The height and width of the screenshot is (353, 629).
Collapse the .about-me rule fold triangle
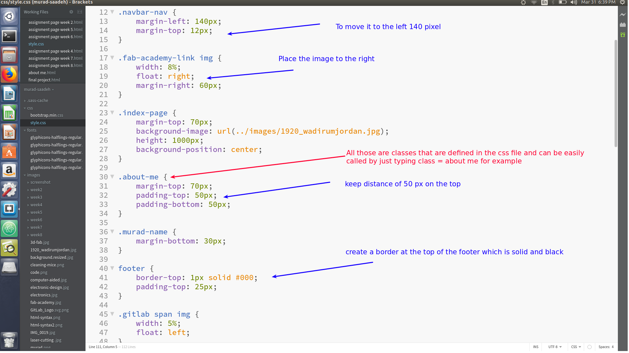pyautogui.click(x=112, y=177)
